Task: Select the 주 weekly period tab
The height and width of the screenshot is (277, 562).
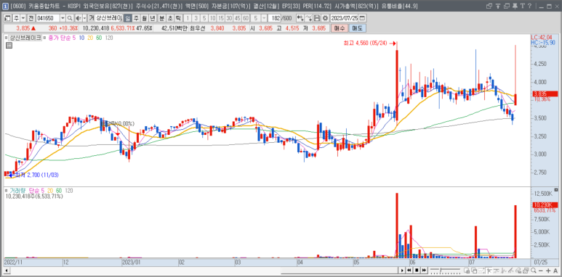Action: click(x=136, y=18)
